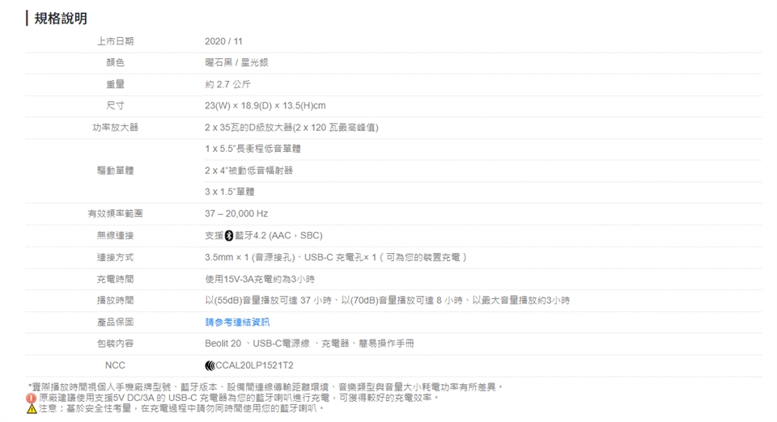This screenshot has height=422, width=777.
Task: Select the 約 2.7 公斤 weight value
Action: point(230,84)
